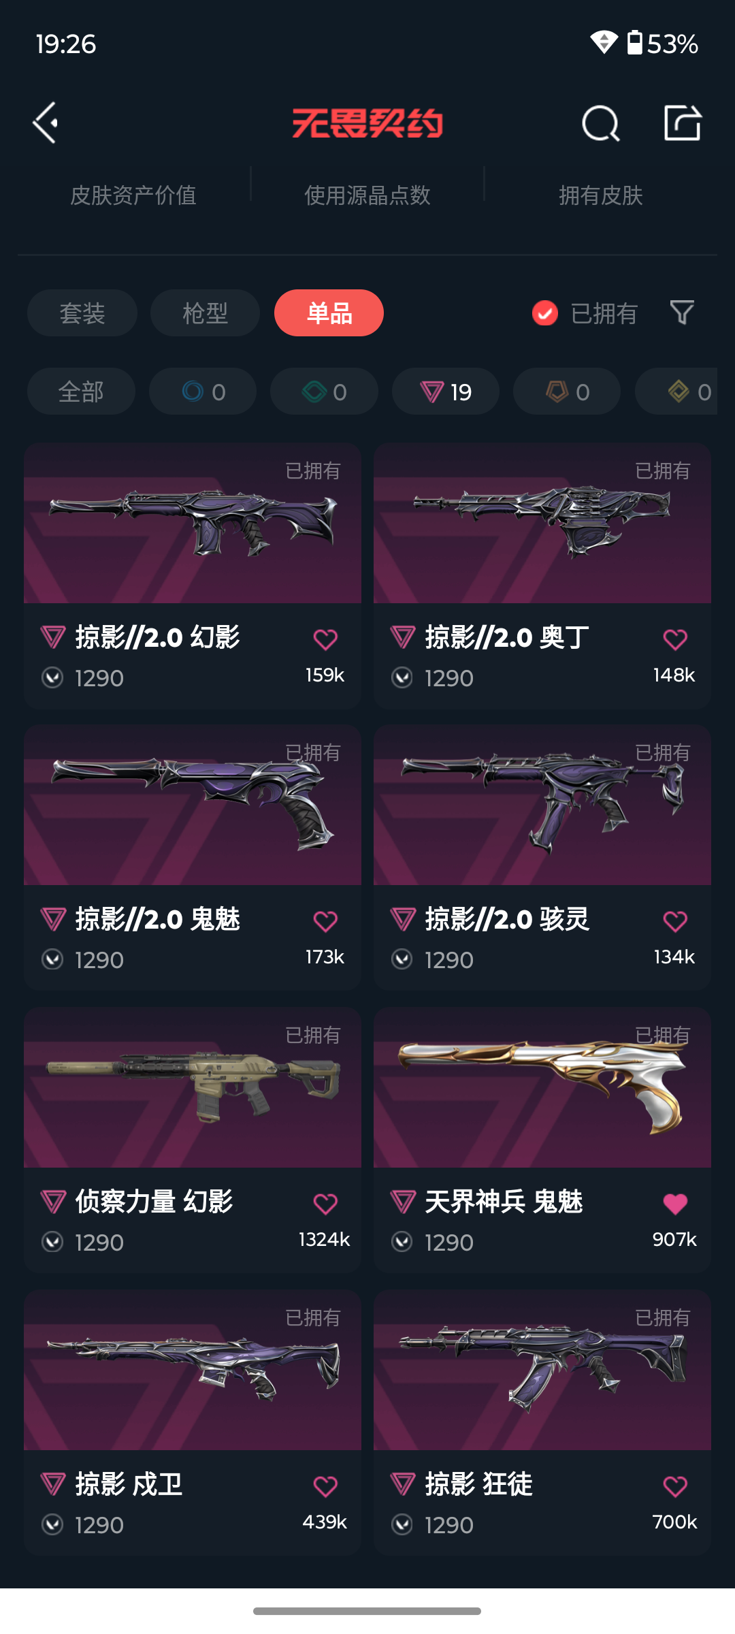This screenshot has width=735, height=1634.
Task: Tap the back arrow icon
Action: pyautogui.click(x=46, y=123)
